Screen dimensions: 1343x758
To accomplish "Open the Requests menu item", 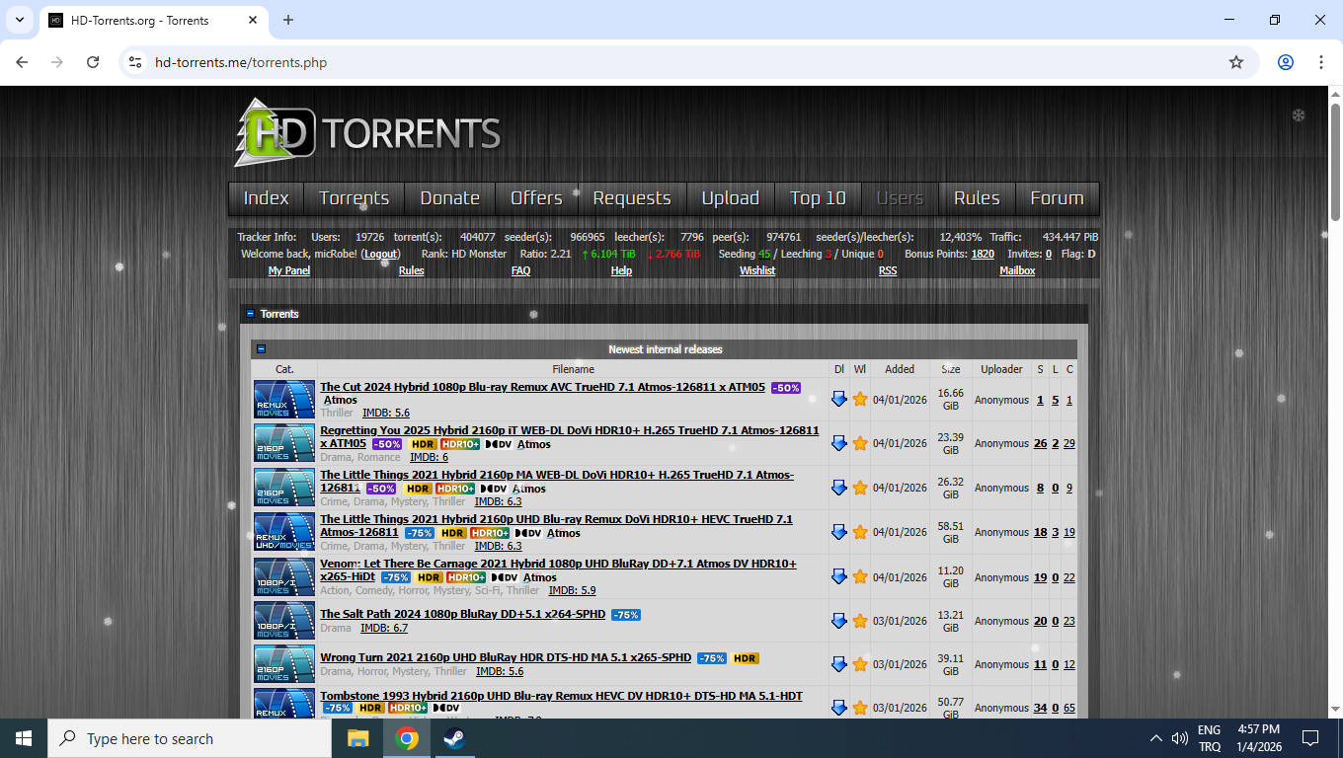I will coord(632,198).
